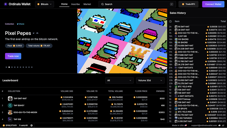The image size is (227, 128).
Task: Open the Volume 30d sort dropdown
Action: coord(150,81)
